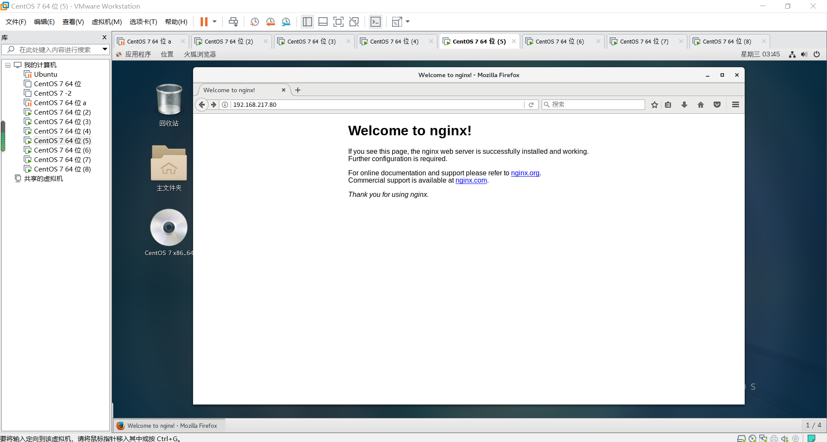
Task: Open the 查看(V) menu
Action: 73,22
